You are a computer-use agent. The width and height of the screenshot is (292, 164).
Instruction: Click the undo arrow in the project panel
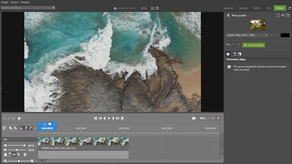(228, 45)
